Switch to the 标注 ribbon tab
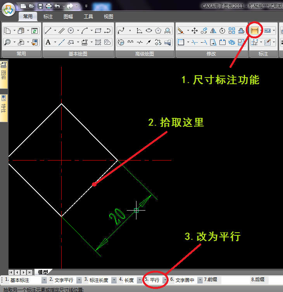 tap(48, 17)
